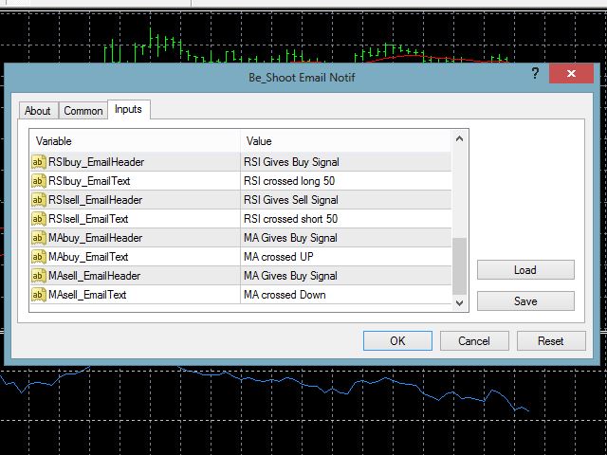This screenshot has height=455, width=607.
Task: Click the scroll down arrow of inputs list
Action: [x=459, y=303]
